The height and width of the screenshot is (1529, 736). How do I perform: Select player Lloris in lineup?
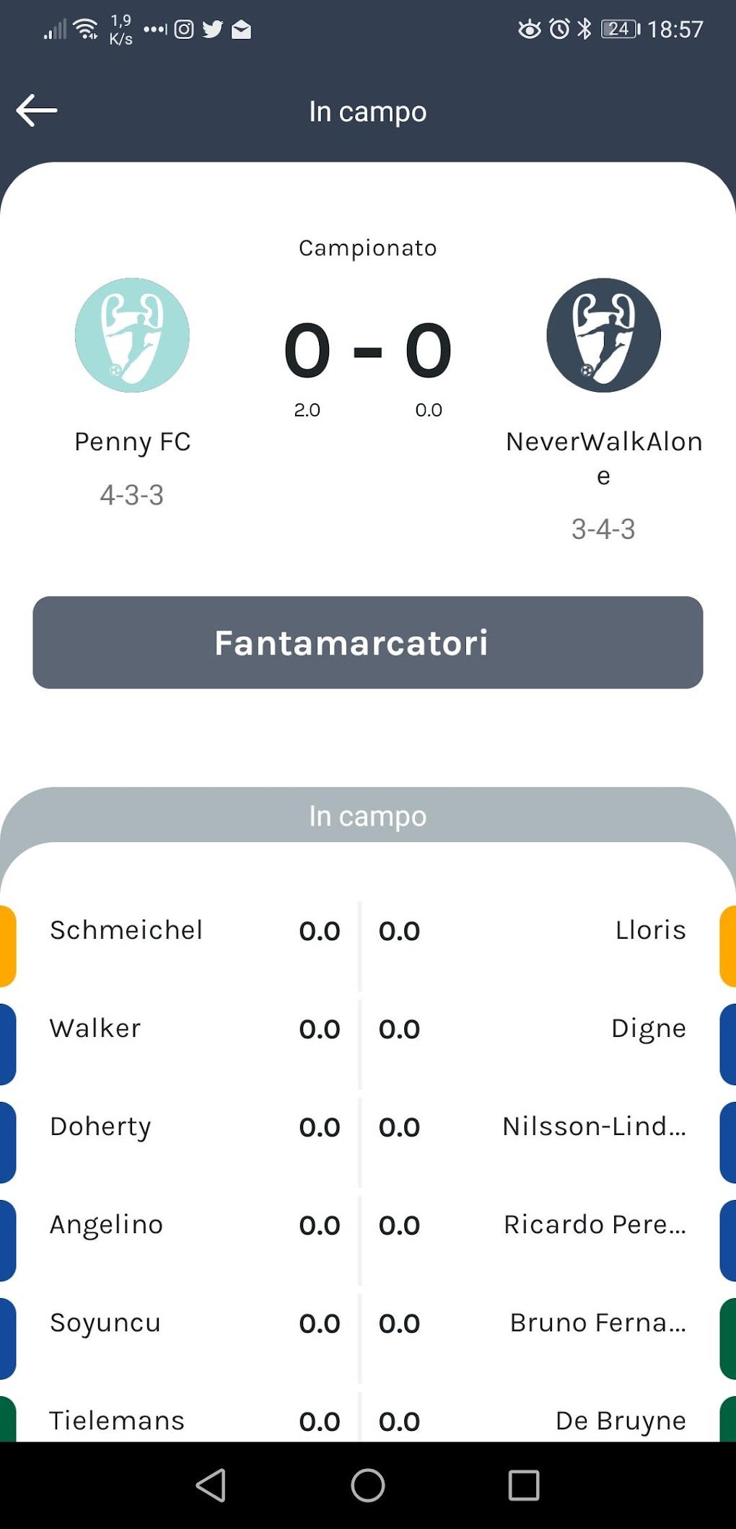tap(650, 930)
